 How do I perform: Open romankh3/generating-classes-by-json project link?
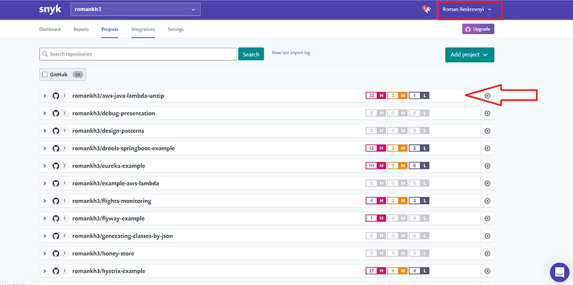(x=123, y=236)
